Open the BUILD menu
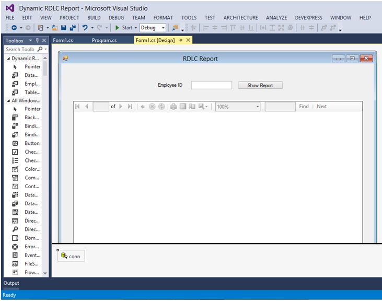This screenshot has width=382, height=301. 94,18
